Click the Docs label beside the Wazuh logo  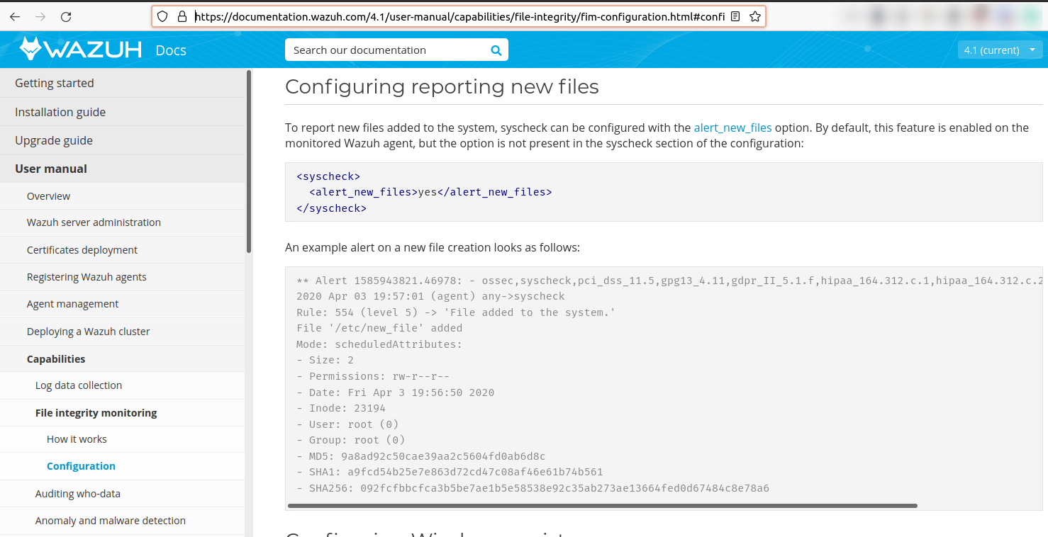pos(170,50)
